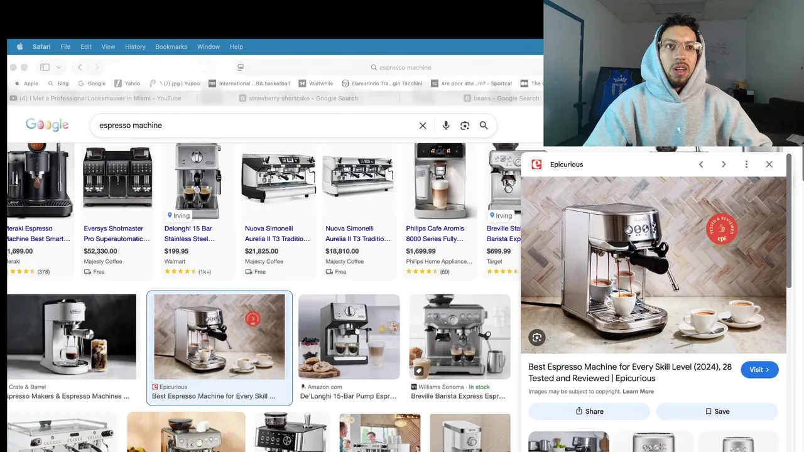Open the Amazon.com De'Longhi image result

349,336
